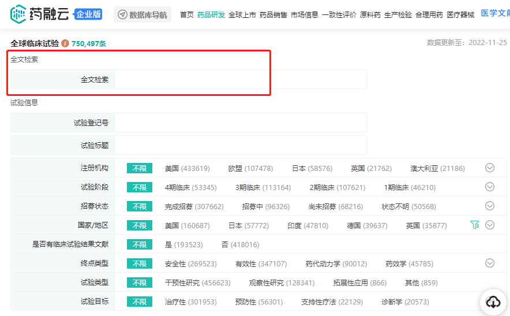Go to 全球上市 menu item

click(242, 15)
